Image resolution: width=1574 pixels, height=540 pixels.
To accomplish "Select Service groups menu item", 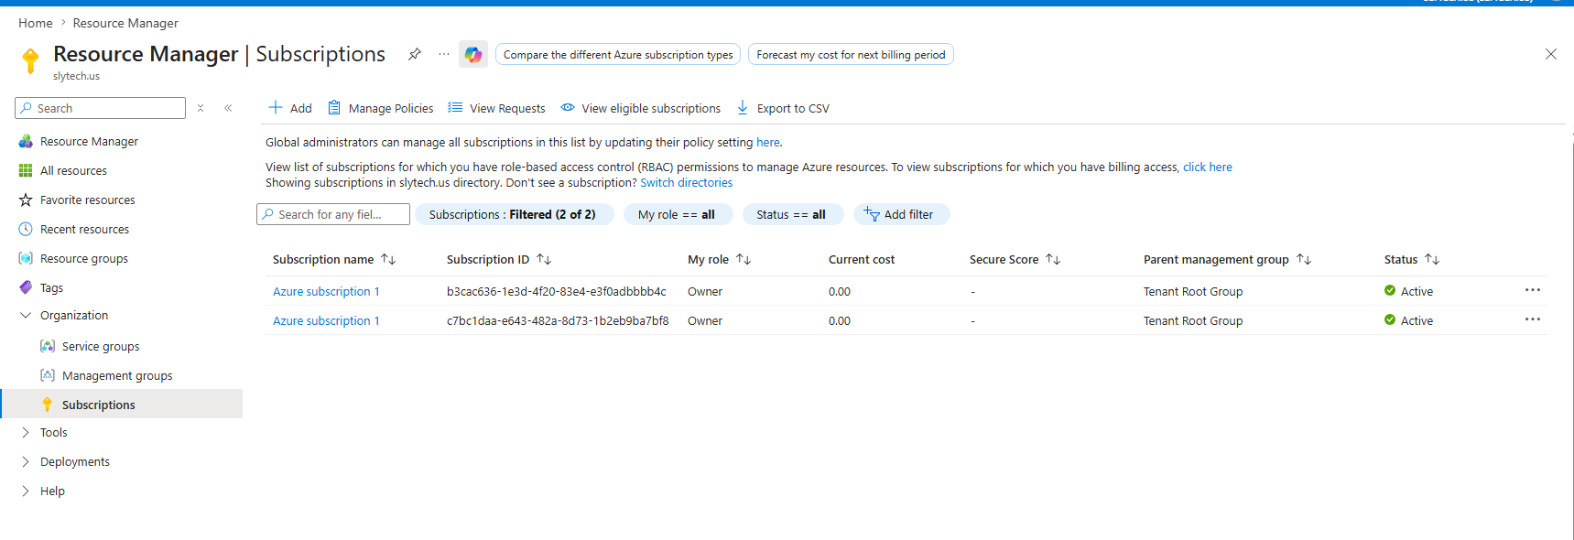I will click(x=101, y=346).
